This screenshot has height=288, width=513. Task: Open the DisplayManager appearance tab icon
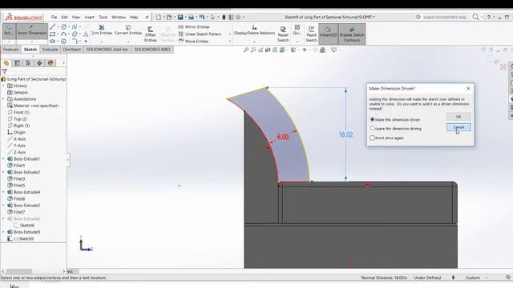(50, 63)
